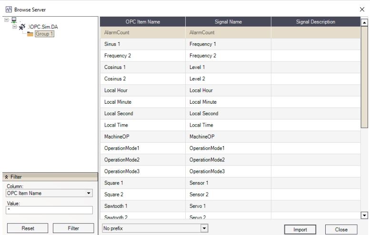The height and width of the screenshot is (235, 370).
Task: Click the Signal Description column header
Action: (x=316, y=22)
